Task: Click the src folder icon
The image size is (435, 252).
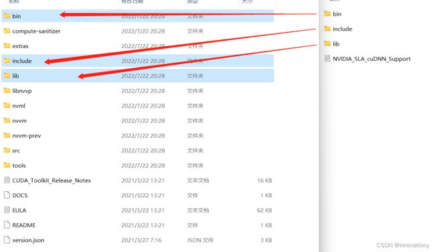Action: coord(7,150)
